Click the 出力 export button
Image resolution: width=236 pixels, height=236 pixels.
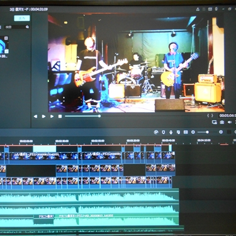click(x=22, y=18)
